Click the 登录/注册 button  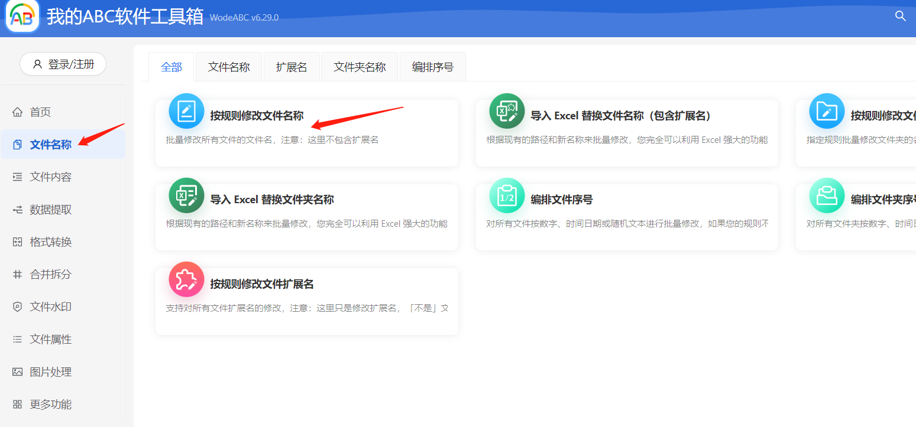63,64
